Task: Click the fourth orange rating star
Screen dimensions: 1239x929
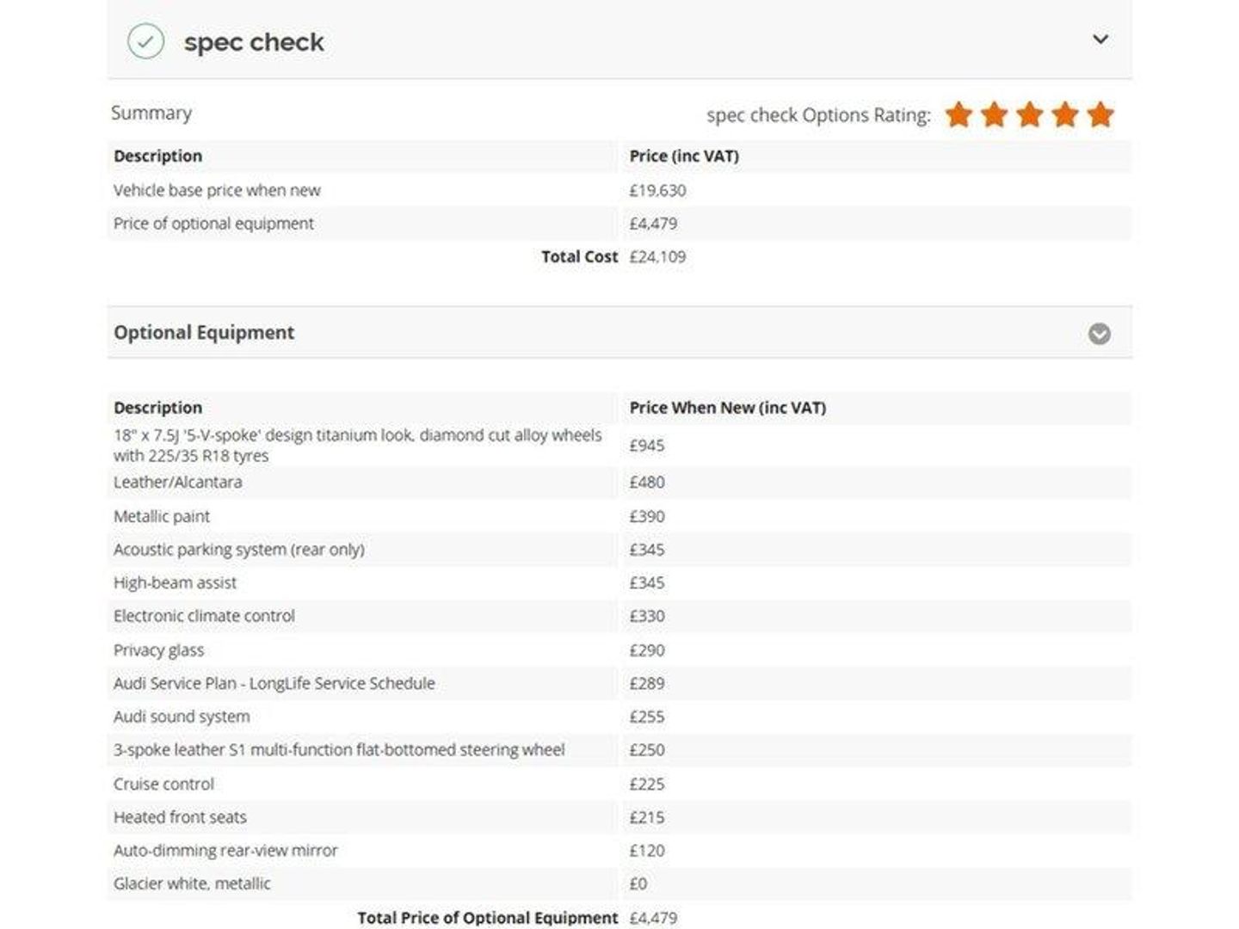Action: (x=1064, y=114)
